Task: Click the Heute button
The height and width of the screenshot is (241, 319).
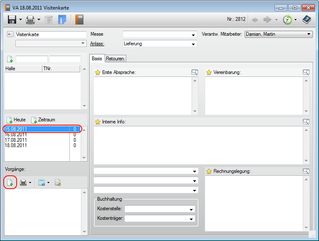Action: 16,120
